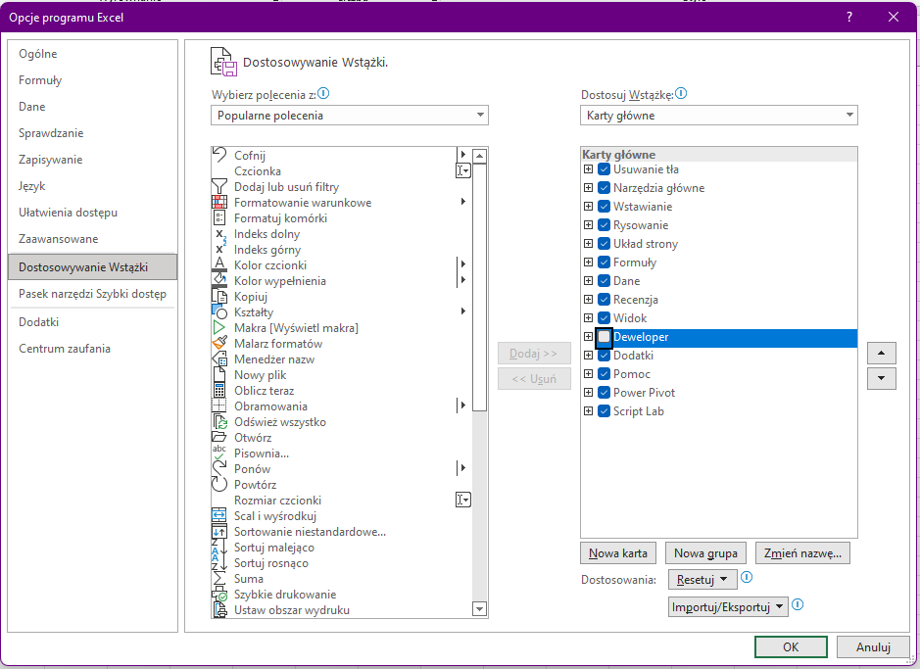The height and width of the screenshot is (669, 920).
Task: Click the info icon beside Wybierz polecenia z
Action: (323, 93)
